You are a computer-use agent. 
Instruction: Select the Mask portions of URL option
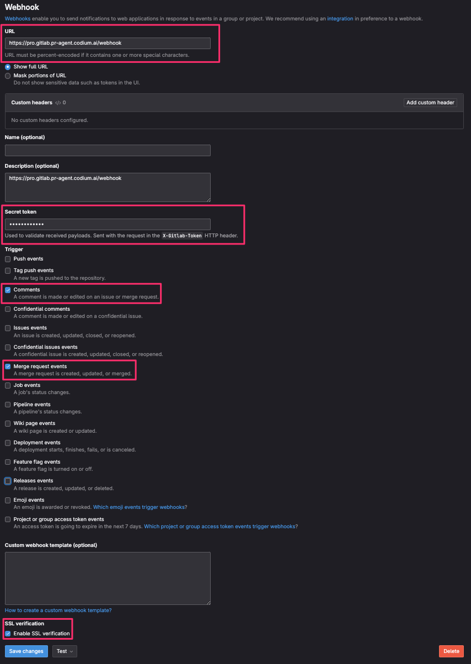pyautogui.click(x=8, y=76)
